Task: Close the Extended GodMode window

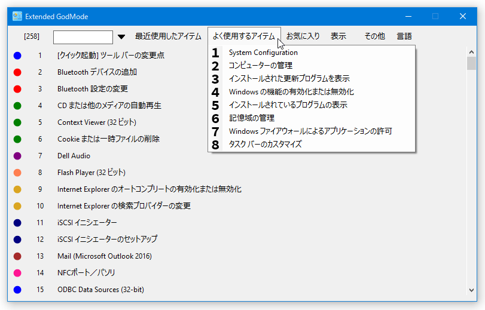Action: pos(463,16)
